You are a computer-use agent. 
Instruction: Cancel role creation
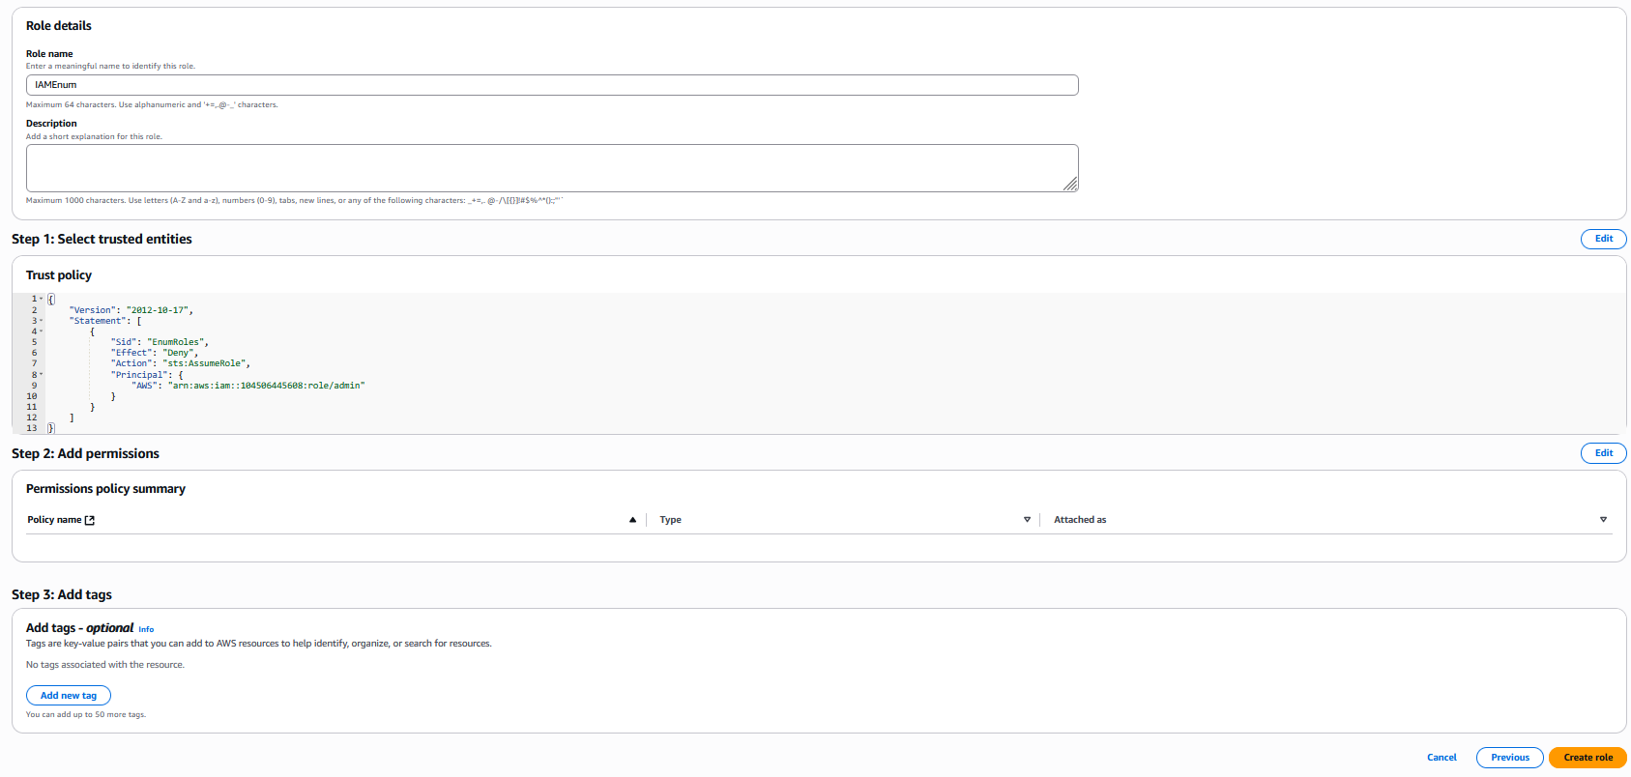click(x=1442, y=758)
